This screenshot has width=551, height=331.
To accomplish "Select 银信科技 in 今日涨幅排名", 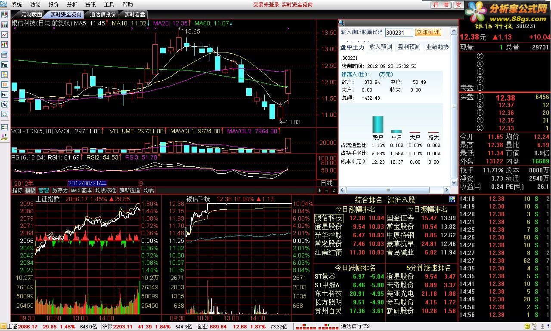I will pyautogui.click(x=329, y=218).
